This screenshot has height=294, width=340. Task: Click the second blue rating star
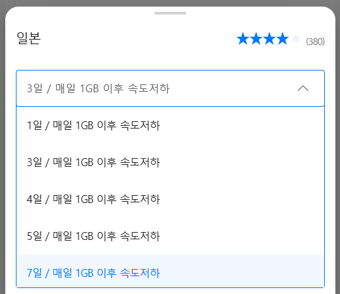(x=256, y=39)
